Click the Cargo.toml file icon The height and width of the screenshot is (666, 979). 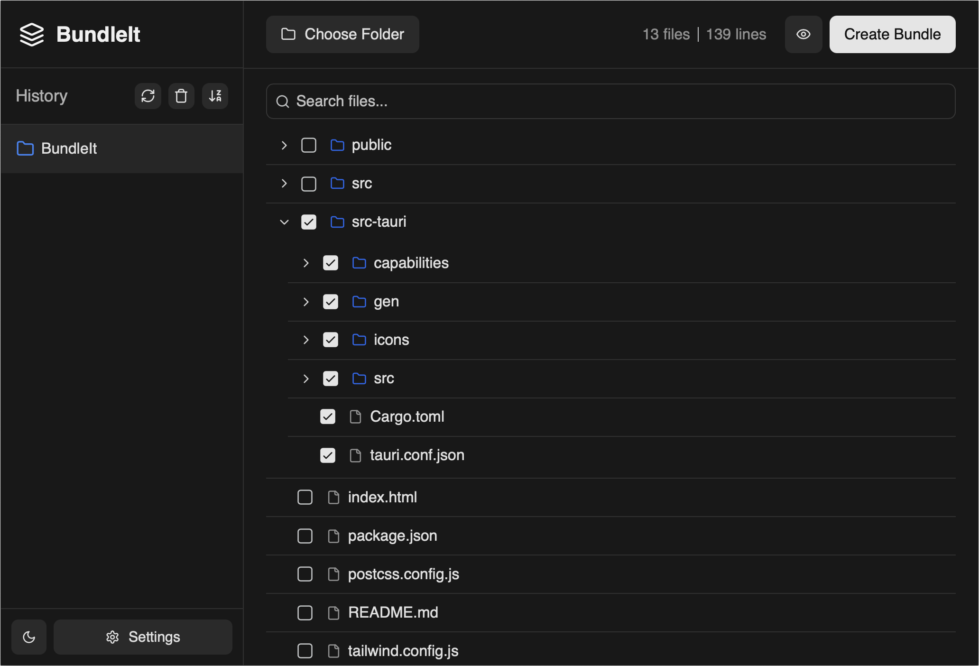[355, 416]
